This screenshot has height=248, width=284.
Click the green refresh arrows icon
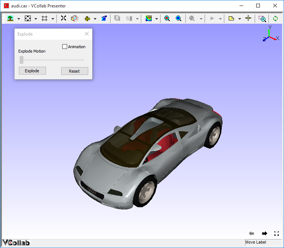[275, 19]
